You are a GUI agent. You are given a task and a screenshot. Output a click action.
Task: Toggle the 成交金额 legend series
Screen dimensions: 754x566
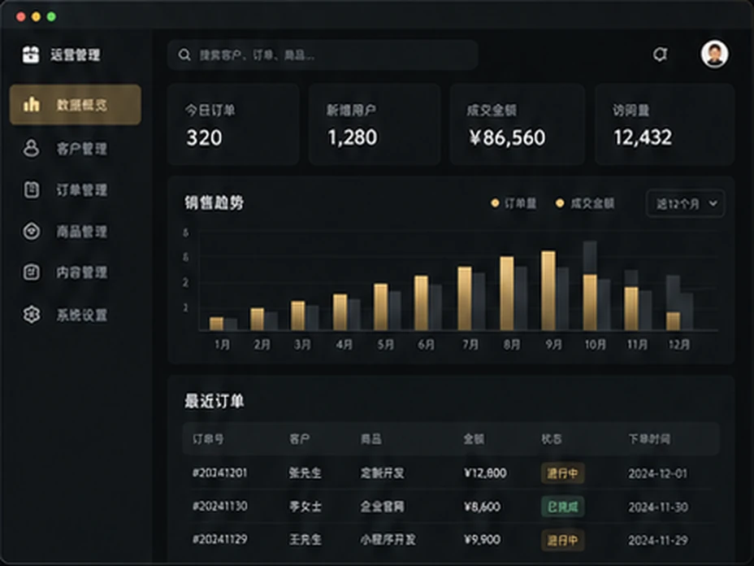point(585,203)
